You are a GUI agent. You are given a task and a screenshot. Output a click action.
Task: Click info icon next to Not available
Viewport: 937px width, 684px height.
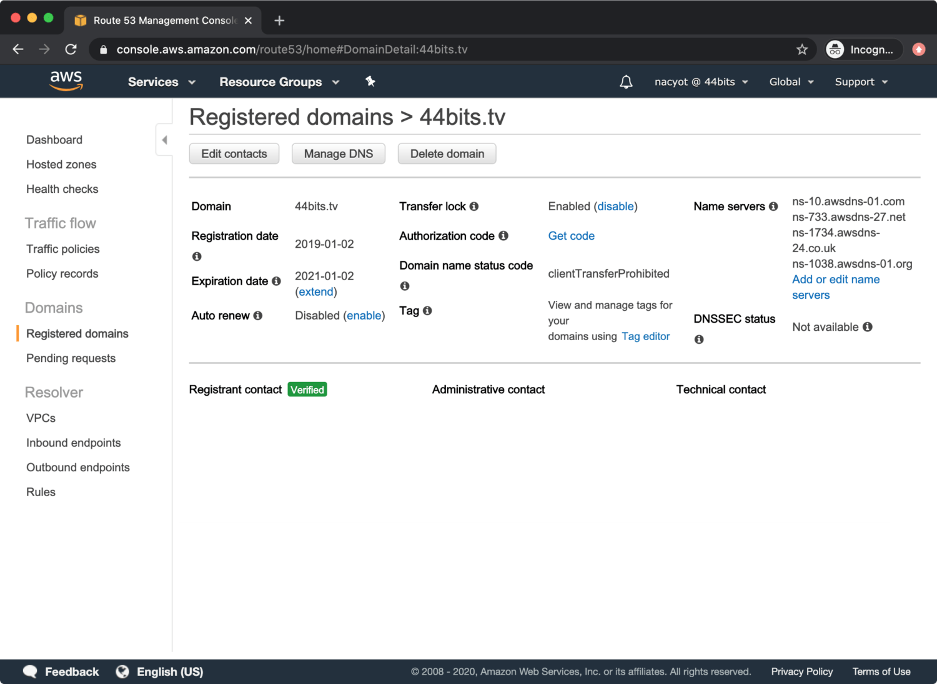coord(868,327)
